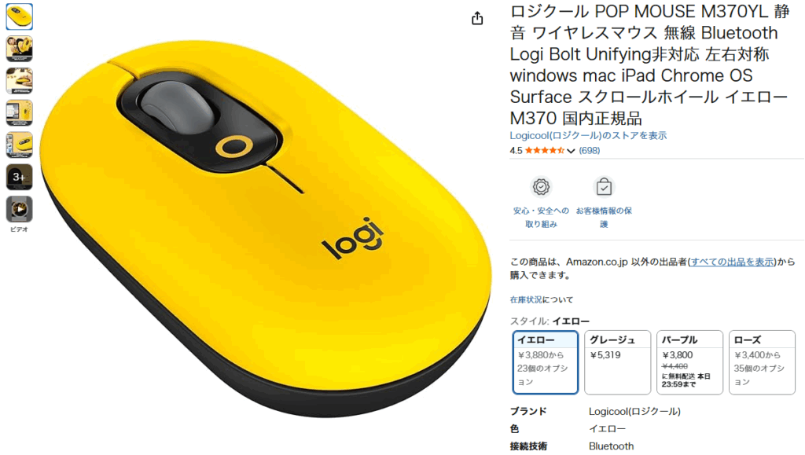
Task: Click the share icon above product image
Action: pyautogui.click(x=477, y=18)
